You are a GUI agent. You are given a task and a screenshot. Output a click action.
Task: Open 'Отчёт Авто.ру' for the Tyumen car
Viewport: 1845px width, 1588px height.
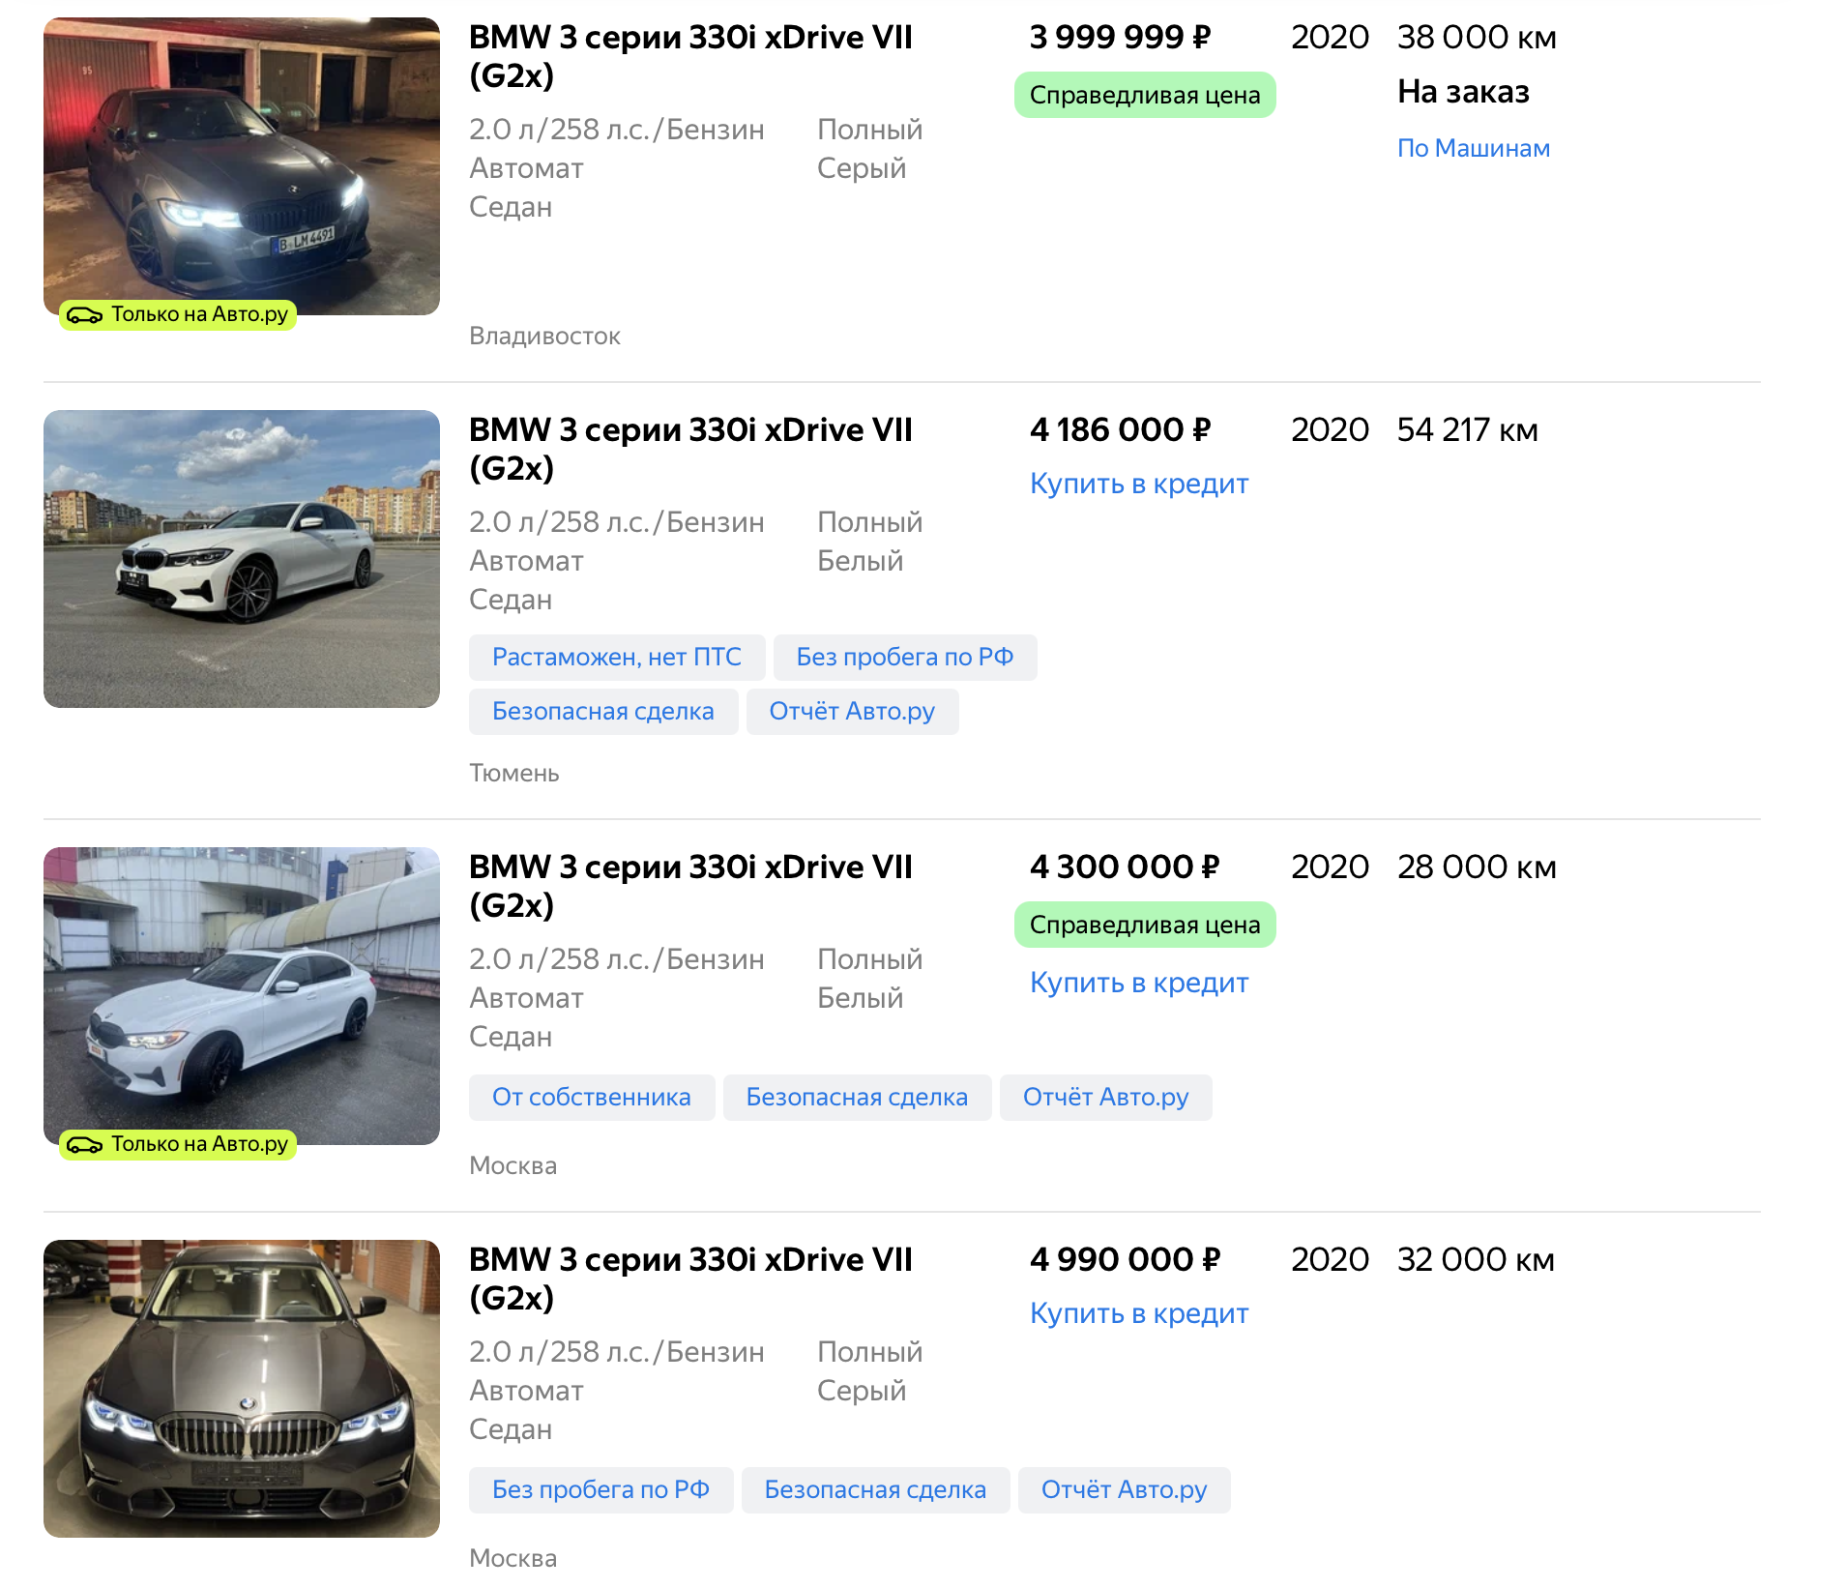coord(851,712)
